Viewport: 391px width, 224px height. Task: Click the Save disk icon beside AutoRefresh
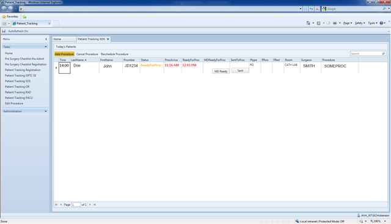[x=4, y=31]
